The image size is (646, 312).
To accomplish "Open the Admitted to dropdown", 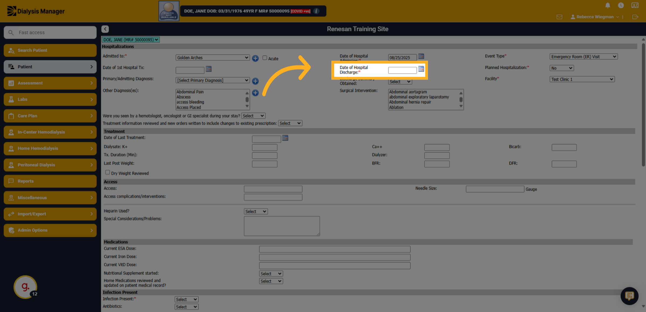I will (x=212, y=58).
